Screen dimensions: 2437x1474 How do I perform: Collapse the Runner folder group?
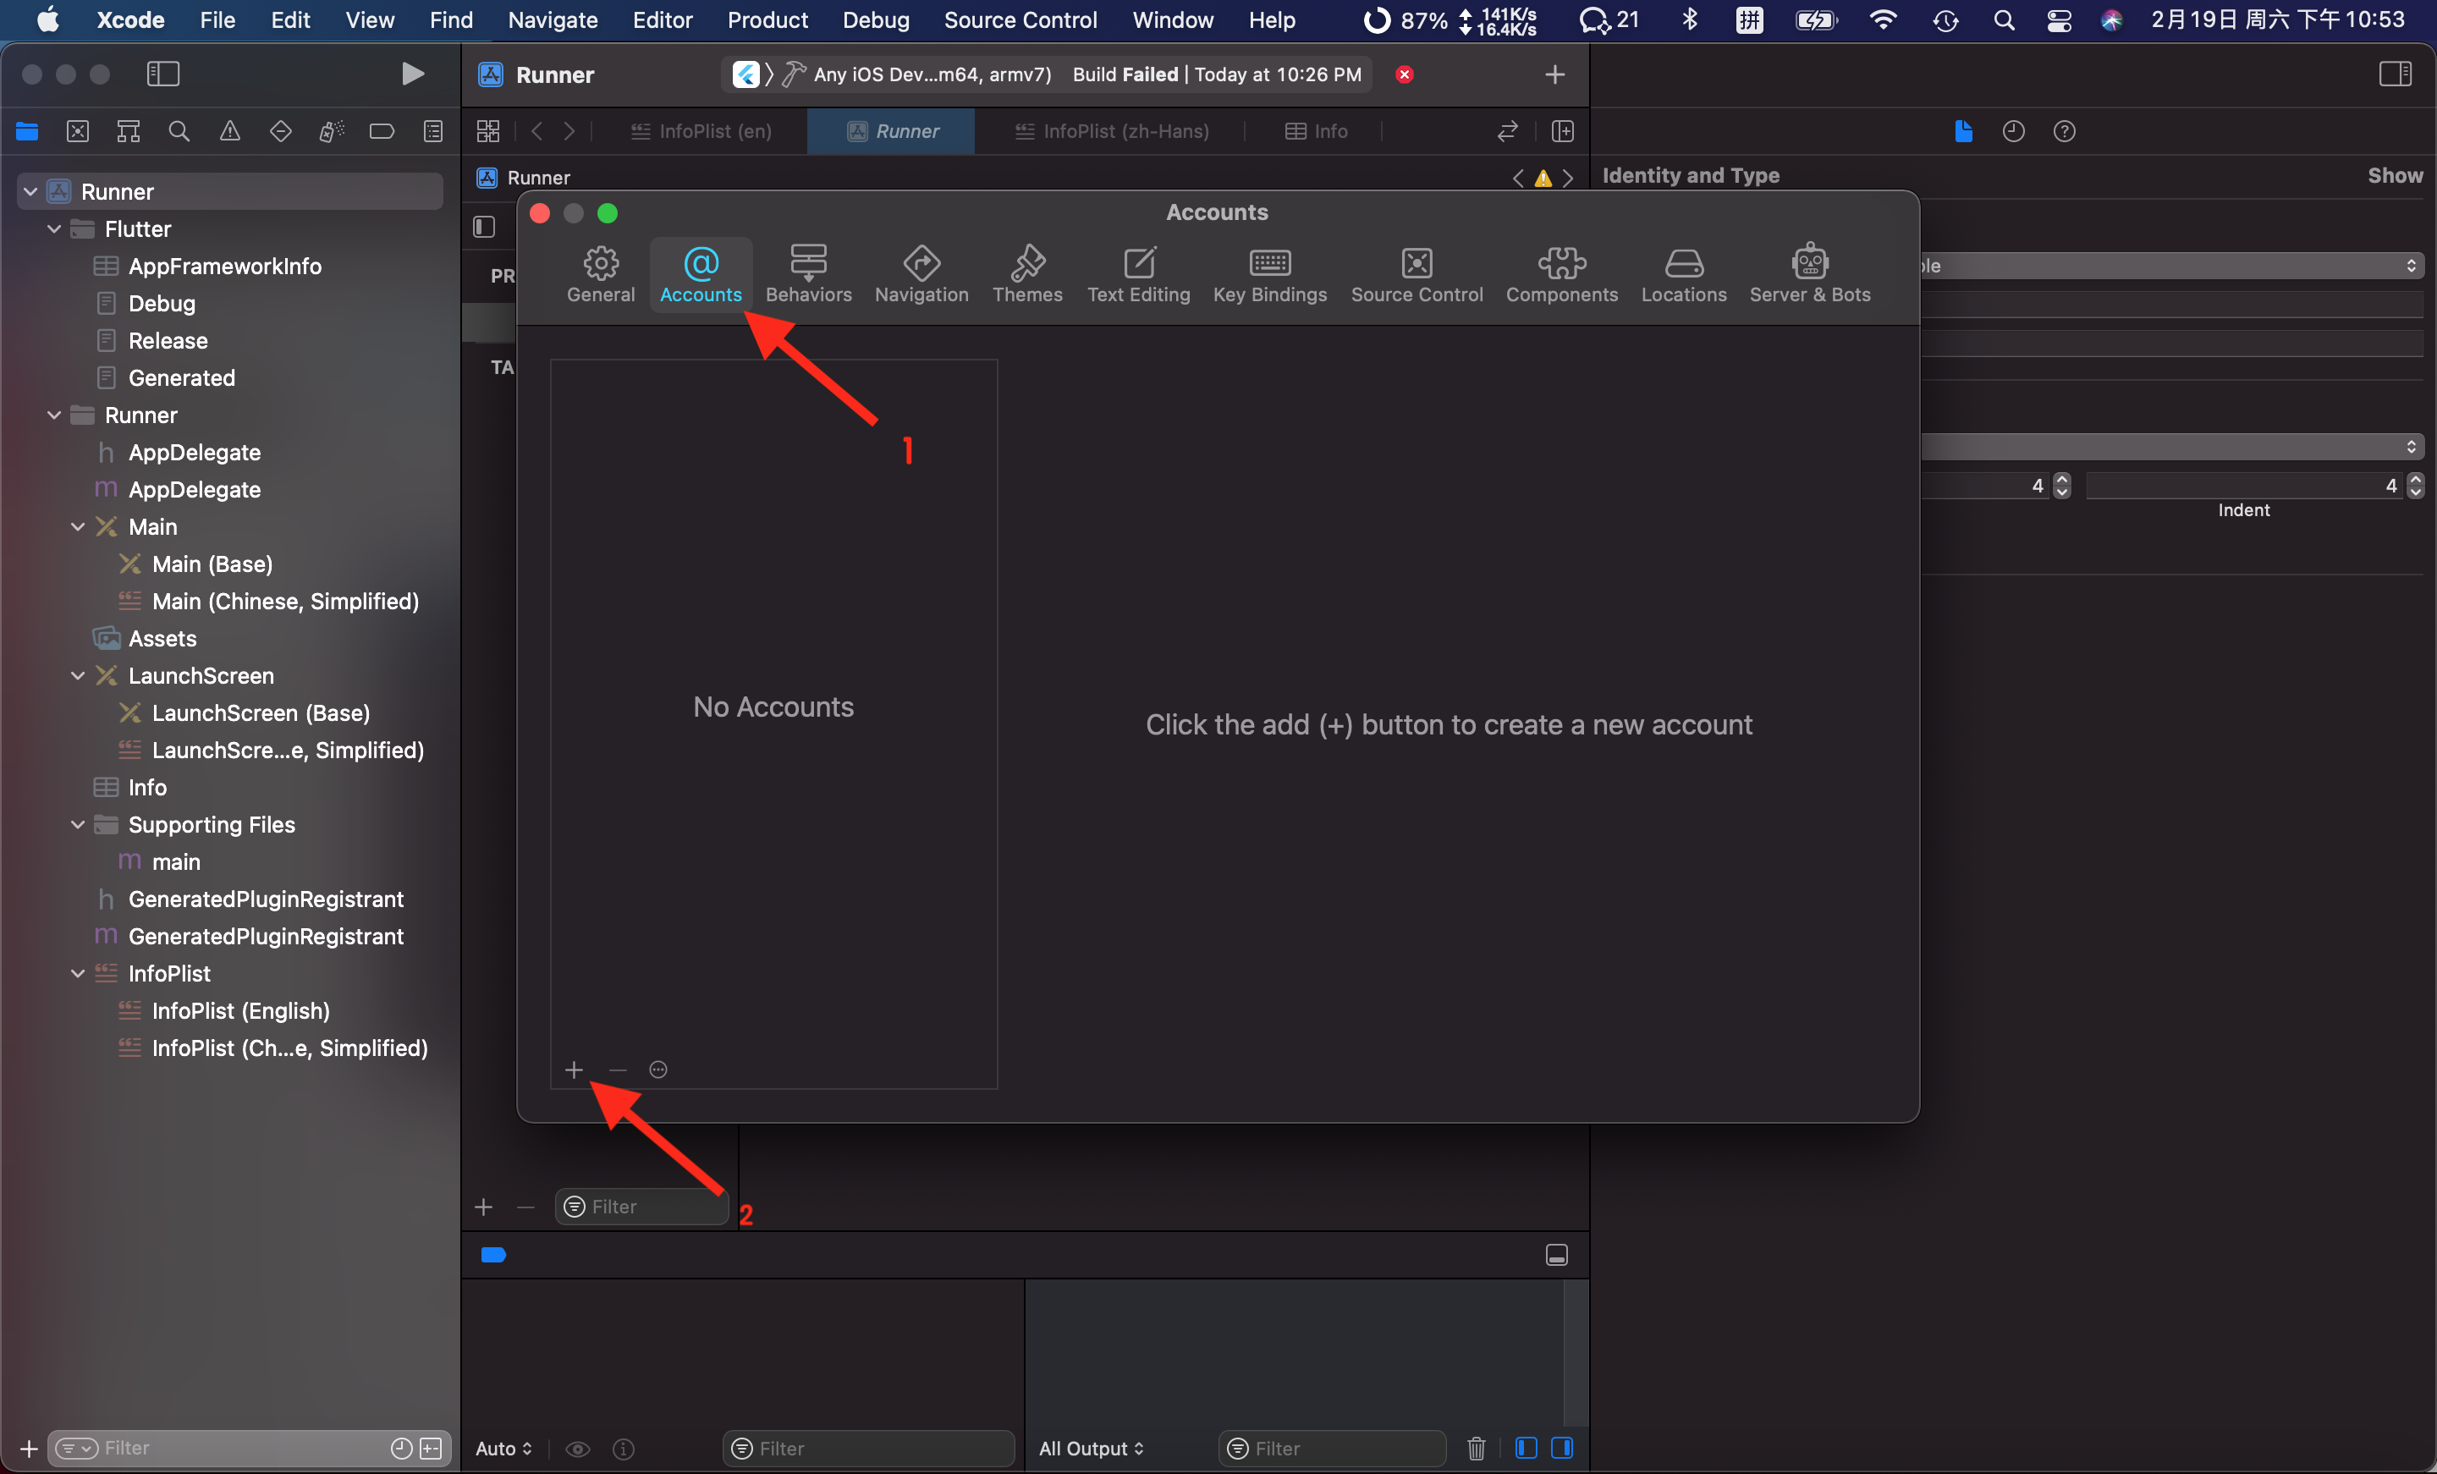[54, 415]
